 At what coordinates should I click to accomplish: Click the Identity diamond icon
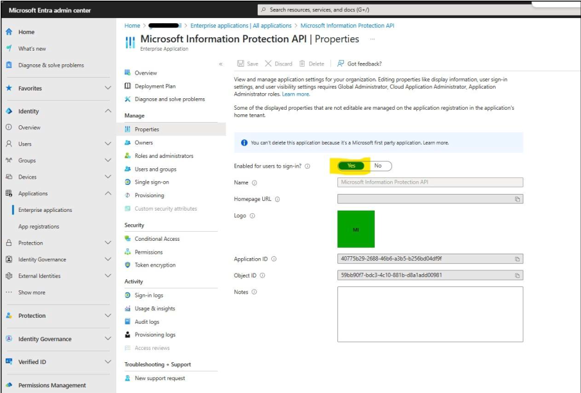[9, 111]
